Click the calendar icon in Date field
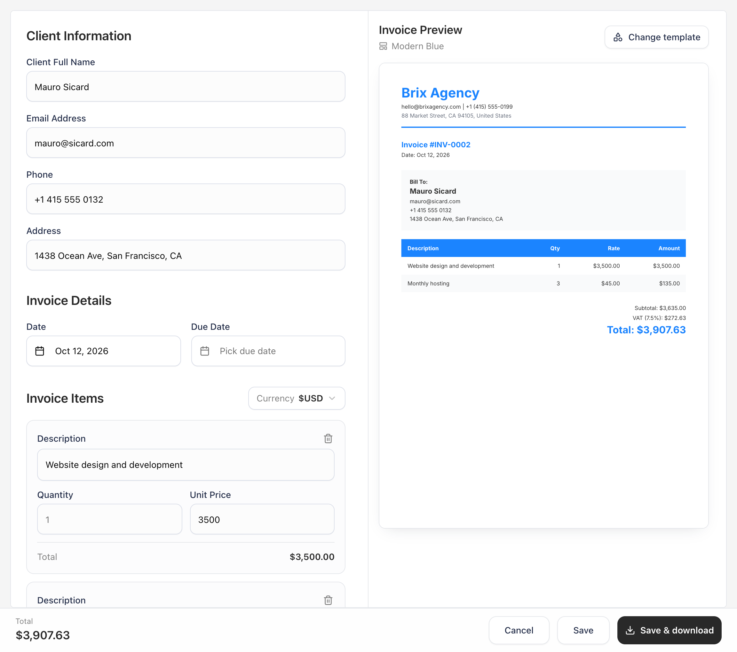The height and width of the screenshot is (652, 737). click(x=40, y=351)
